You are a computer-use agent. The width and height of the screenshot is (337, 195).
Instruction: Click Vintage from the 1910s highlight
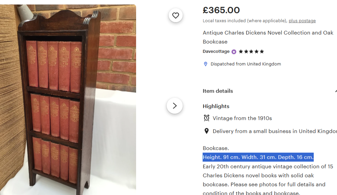pos(242,118)
